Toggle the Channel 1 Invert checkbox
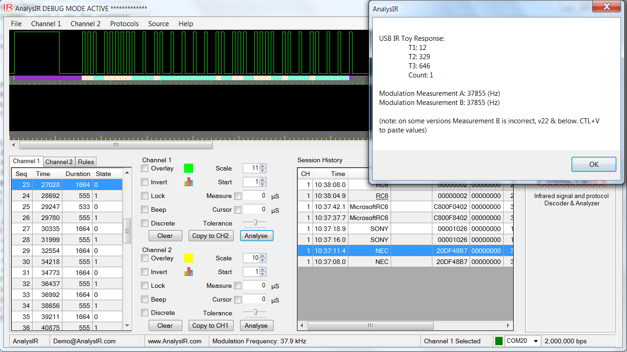 [145, 182]
